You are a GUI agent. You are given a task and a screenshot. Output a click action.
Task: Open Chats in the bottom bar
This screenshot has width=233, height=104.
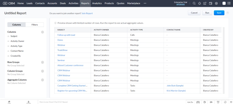click(9, 102)
